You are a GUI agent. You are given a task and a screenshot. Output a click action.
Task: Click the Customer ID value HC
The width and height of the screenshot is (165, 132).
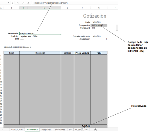94,28
